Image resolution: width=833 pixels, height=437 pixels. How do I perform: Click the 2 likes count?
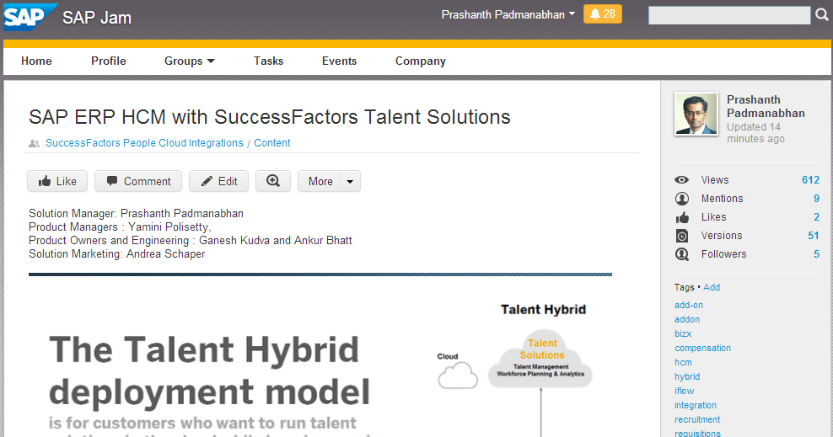click(x=816, y=217)
